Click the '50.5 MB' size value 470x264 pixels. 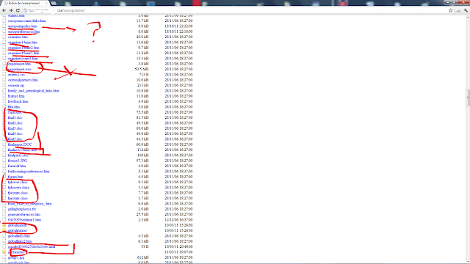click(142, 69)
